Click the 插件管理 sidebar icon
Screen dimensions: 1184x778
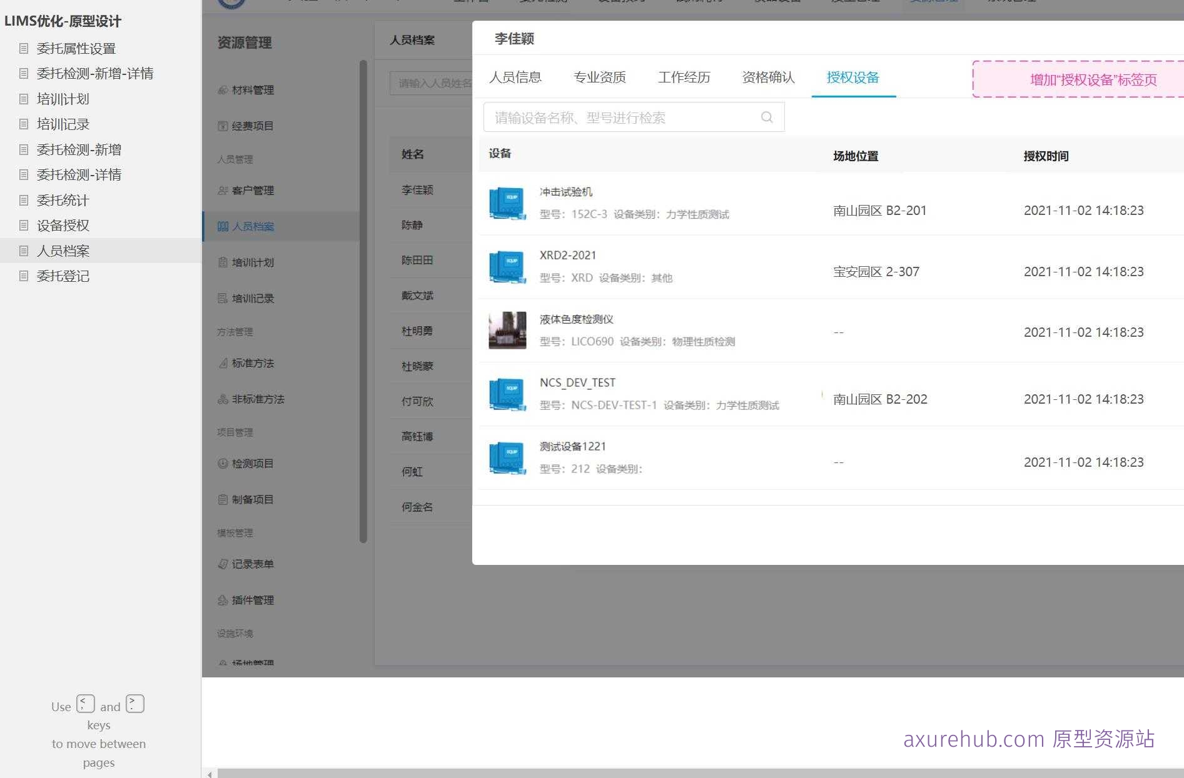(223, 600)
